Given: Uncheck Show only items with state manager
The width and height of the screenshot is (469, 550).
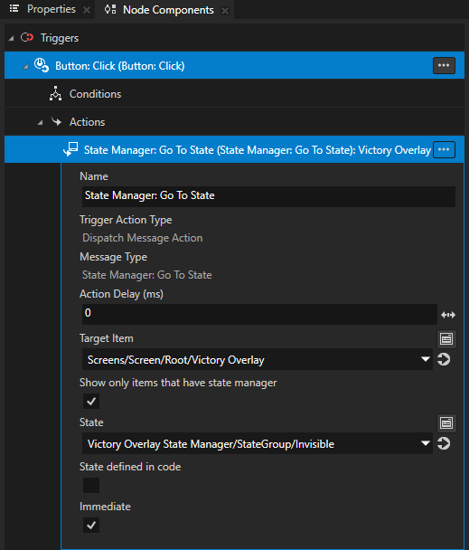Looking at the screenshot, I should pyautogui.click(x=91, y=401).
